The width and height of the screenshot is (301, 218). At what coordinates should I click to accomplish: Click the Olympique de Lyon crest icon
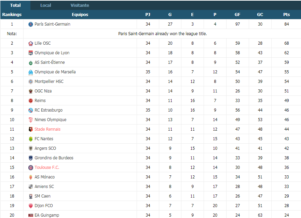(x=30, y=53)
